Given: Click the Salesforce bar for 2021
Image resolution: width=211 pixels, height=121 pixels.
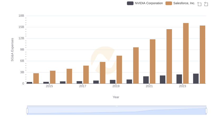Looking at the screenshot, I should tap(152, 61).
